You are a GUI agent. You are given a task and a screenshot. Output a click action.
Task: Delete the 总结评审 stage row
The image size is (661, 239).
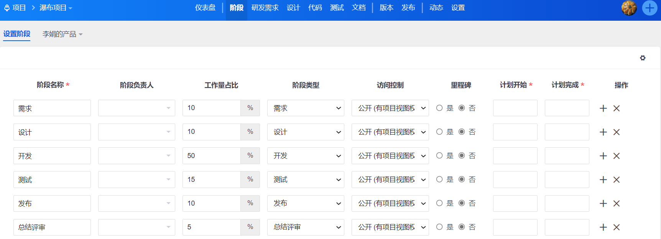point(617,227)
